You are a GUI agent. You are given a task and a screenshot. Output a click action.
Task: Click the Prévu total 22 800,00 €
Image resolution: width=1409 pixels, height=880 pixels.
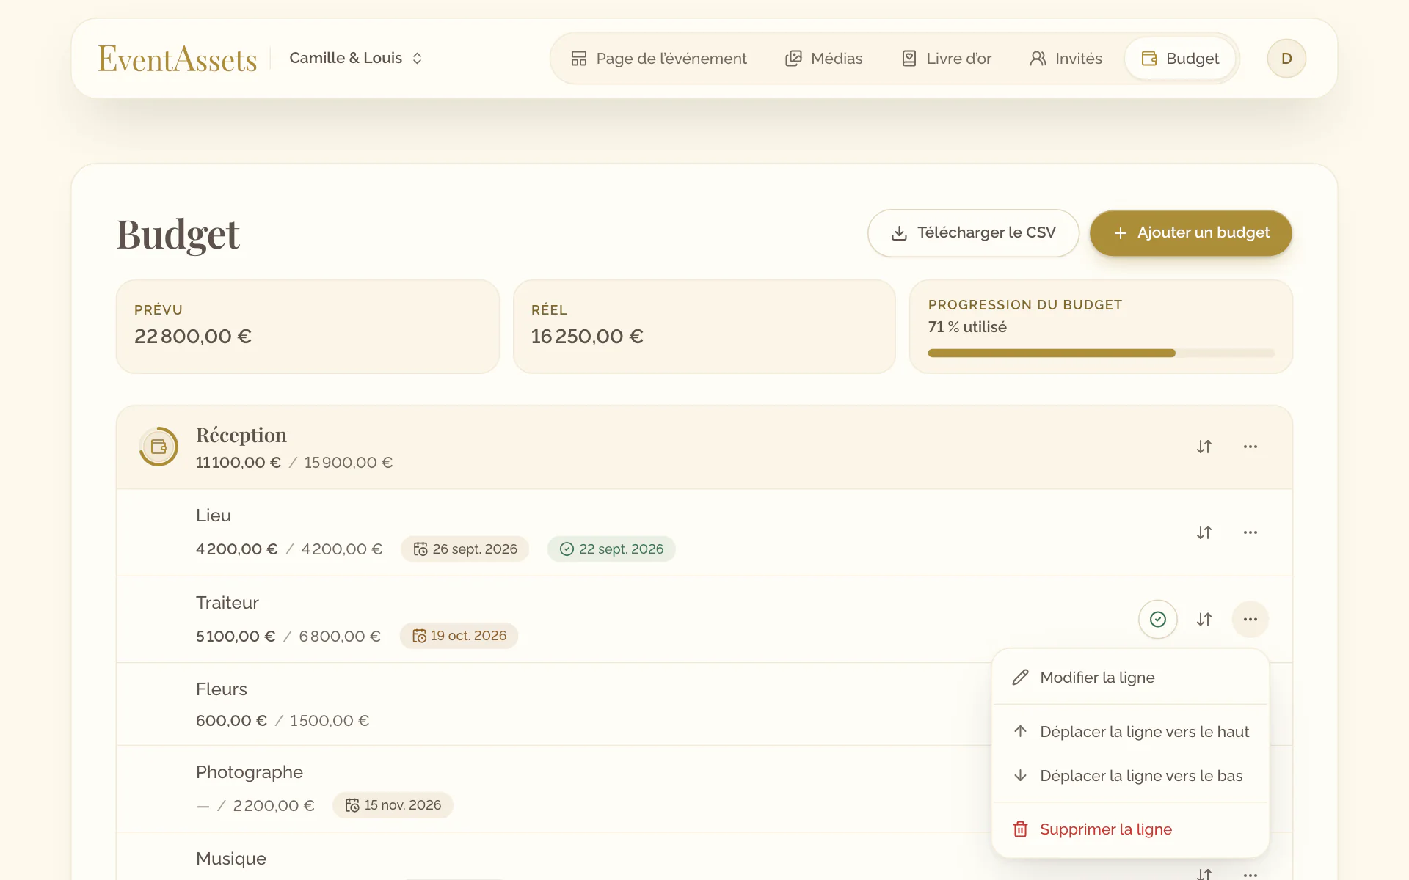193,337
